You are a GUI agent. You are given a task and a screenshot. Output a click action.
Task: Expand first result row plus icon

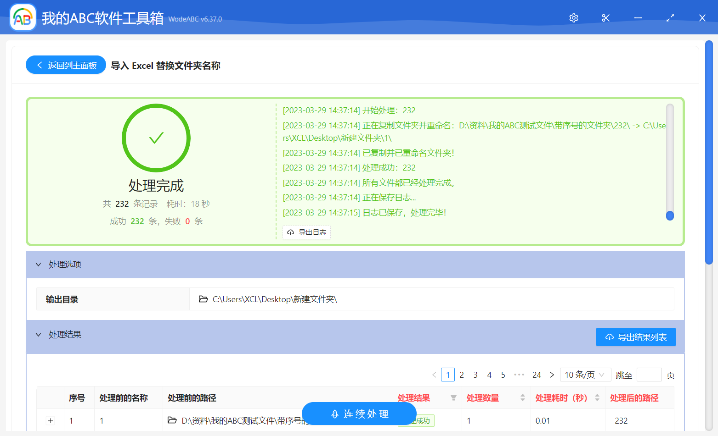(x=51, y=420)
